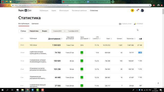
Task: Open article Упражнение для улучшения мозгового
Action: (x=38, y=77)
